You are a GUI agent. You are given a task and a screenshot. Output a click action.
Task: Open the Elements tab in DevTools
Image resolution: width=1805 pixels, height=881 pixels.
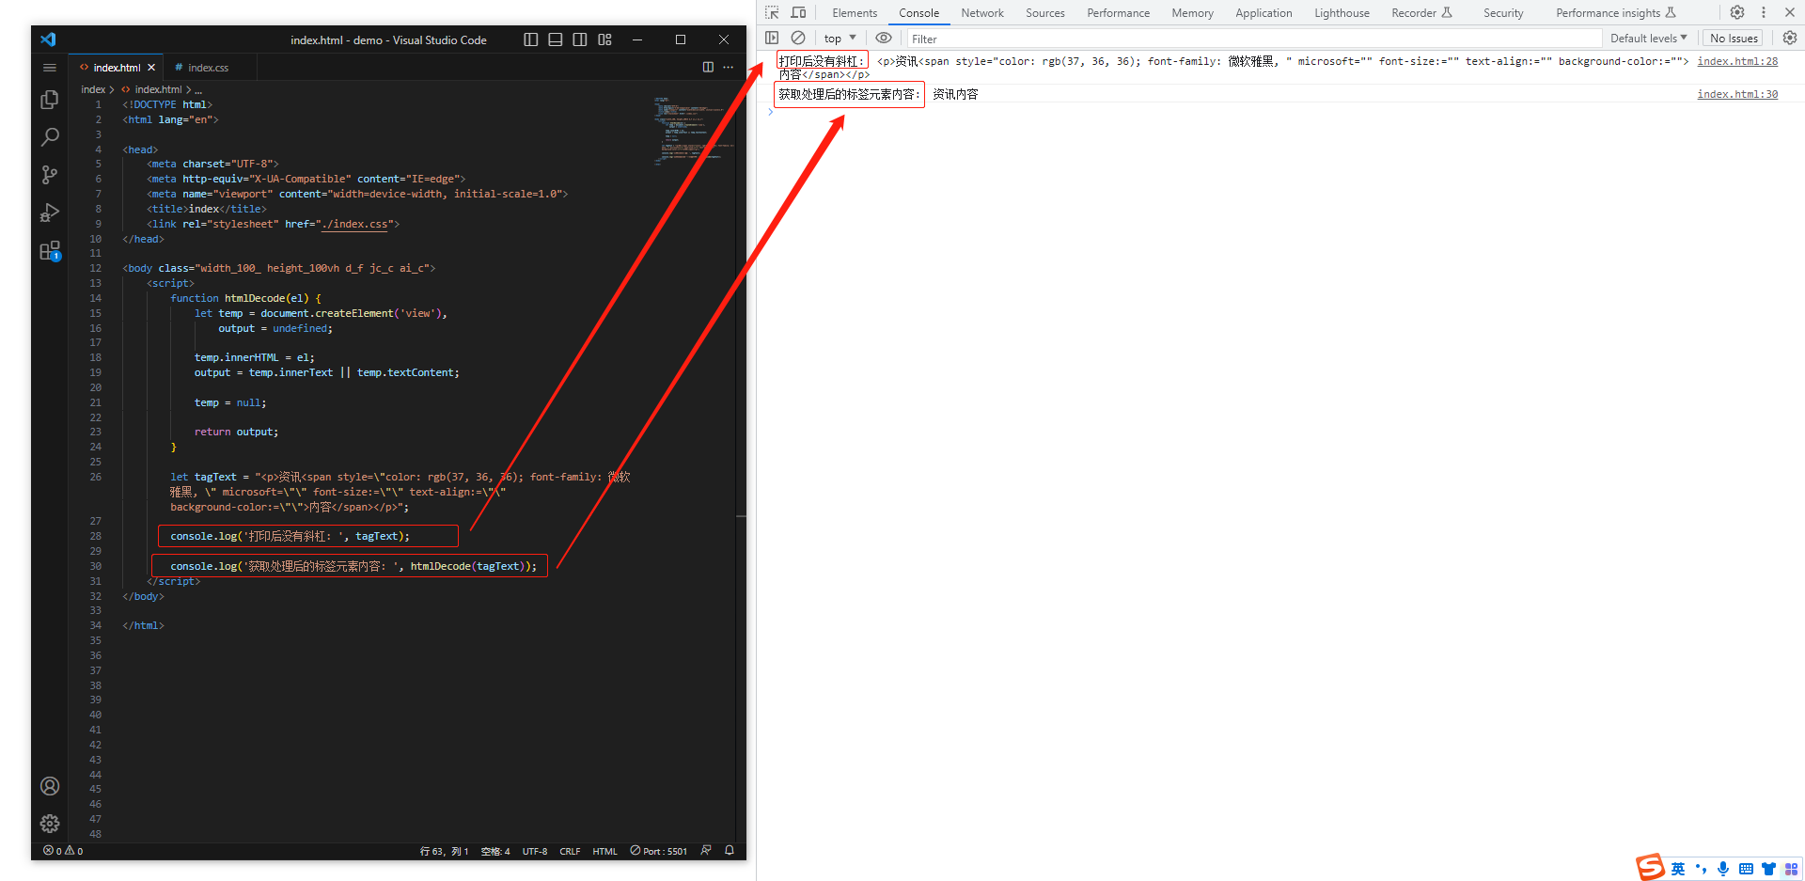855,13
